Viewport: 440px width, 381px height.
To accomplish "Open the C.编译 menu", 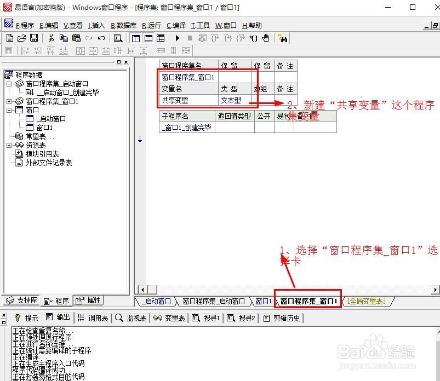I will (x=176, y=26).
